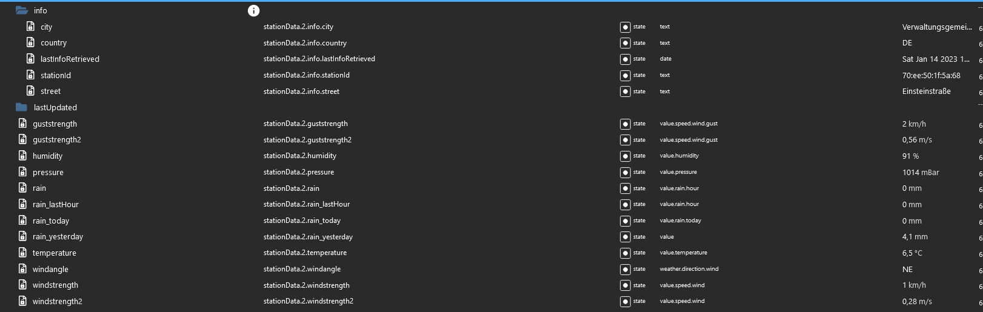
Task: Click the info circle icon
Action: tap(254, 11)
